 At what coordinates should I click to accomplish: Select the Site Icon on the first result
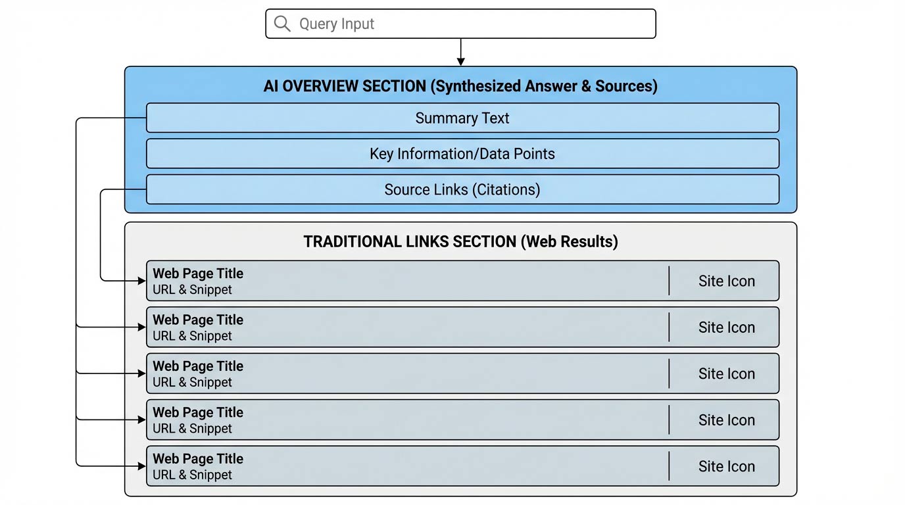pos(726,281)
